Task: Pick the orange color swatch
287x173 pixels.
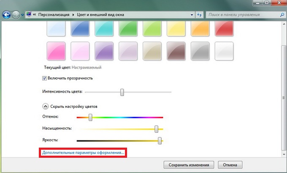Action: 200,28
